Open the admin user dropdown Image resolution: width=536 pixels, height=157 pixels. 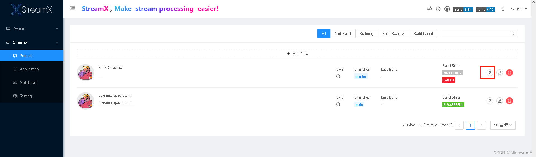(519, 9)
